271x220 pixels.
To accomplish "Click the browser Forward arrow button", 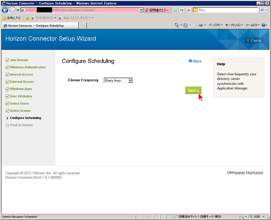I will [12, 10].
